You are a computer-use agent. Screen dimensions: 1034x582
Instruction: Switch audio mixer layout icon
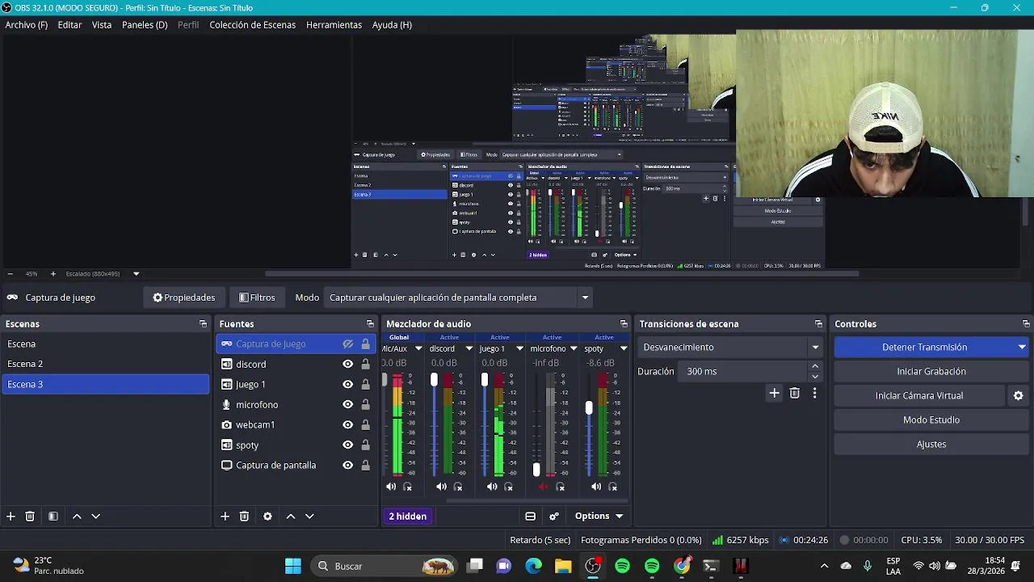[x=530, y=516]
